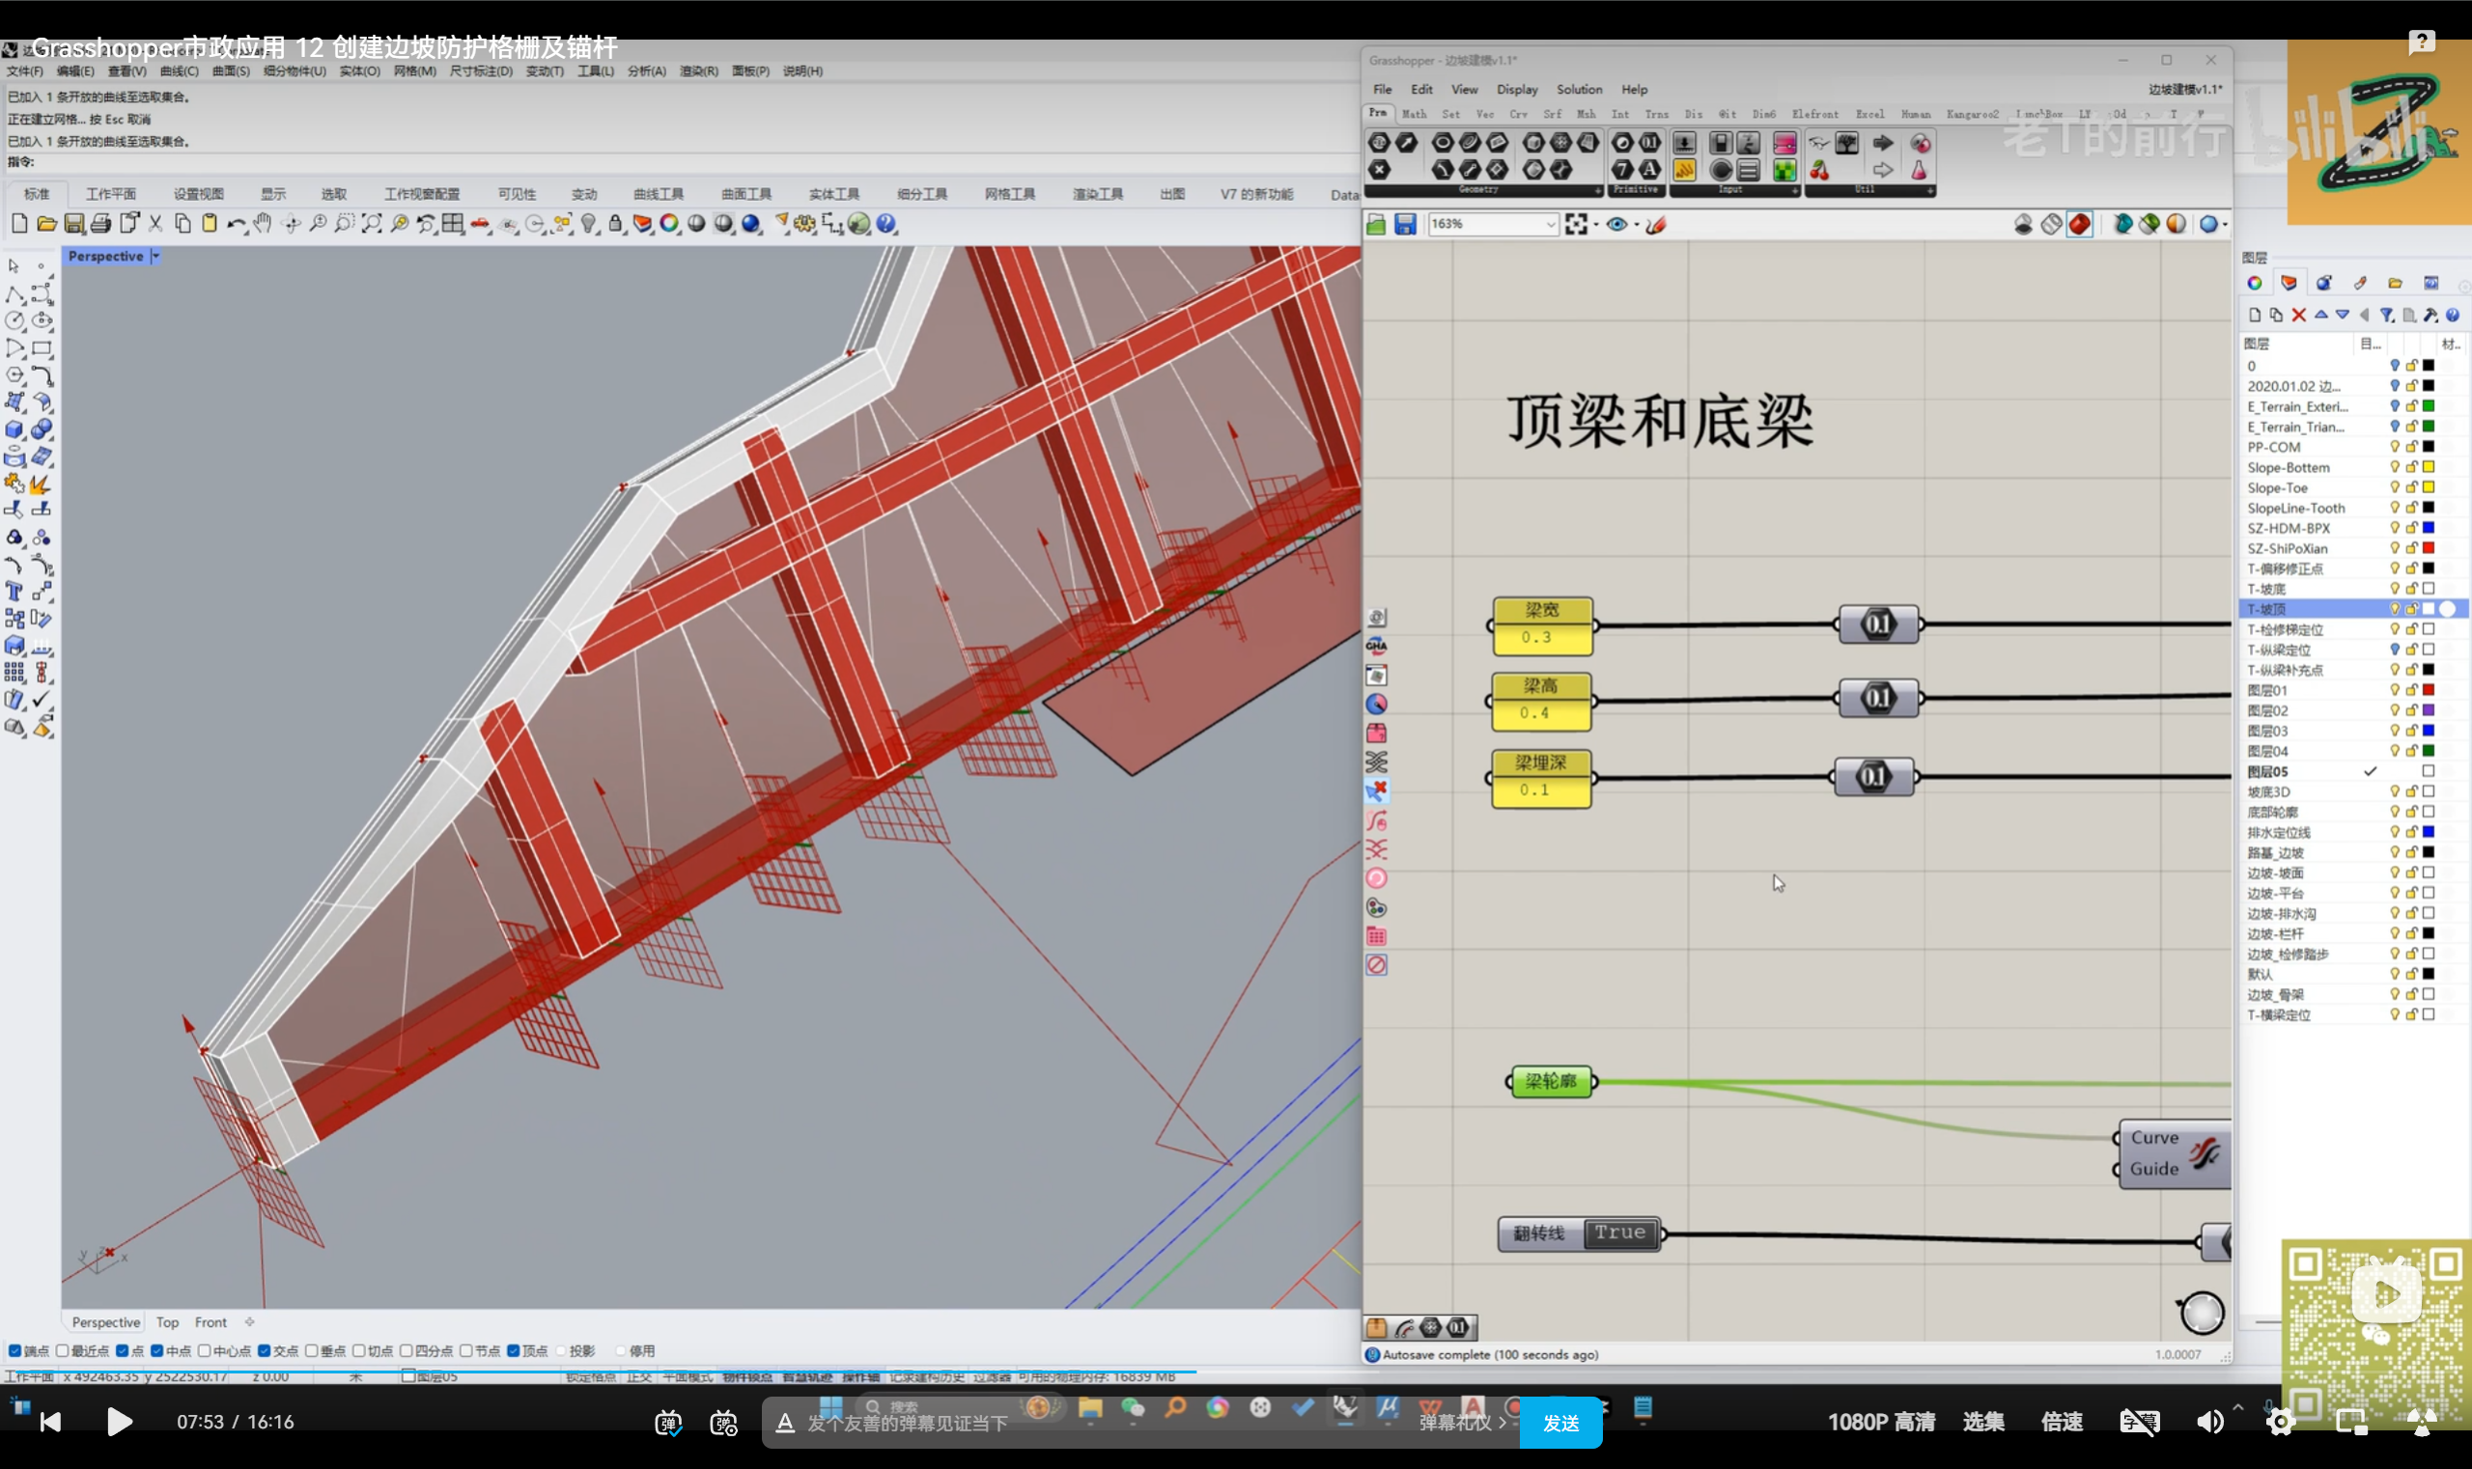Uncheck the 中点 osnap checkbox

click(x=156, y=1350)
